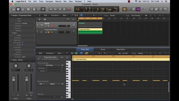Open the Loop Browser button

pos(161,9)
